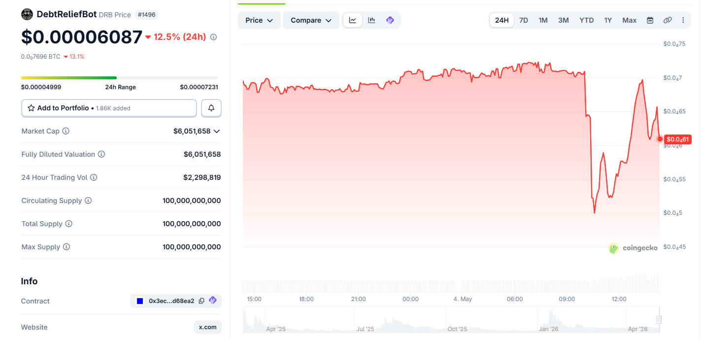
Task: Click the blue chain square in contract
Action: click(140, 301)
